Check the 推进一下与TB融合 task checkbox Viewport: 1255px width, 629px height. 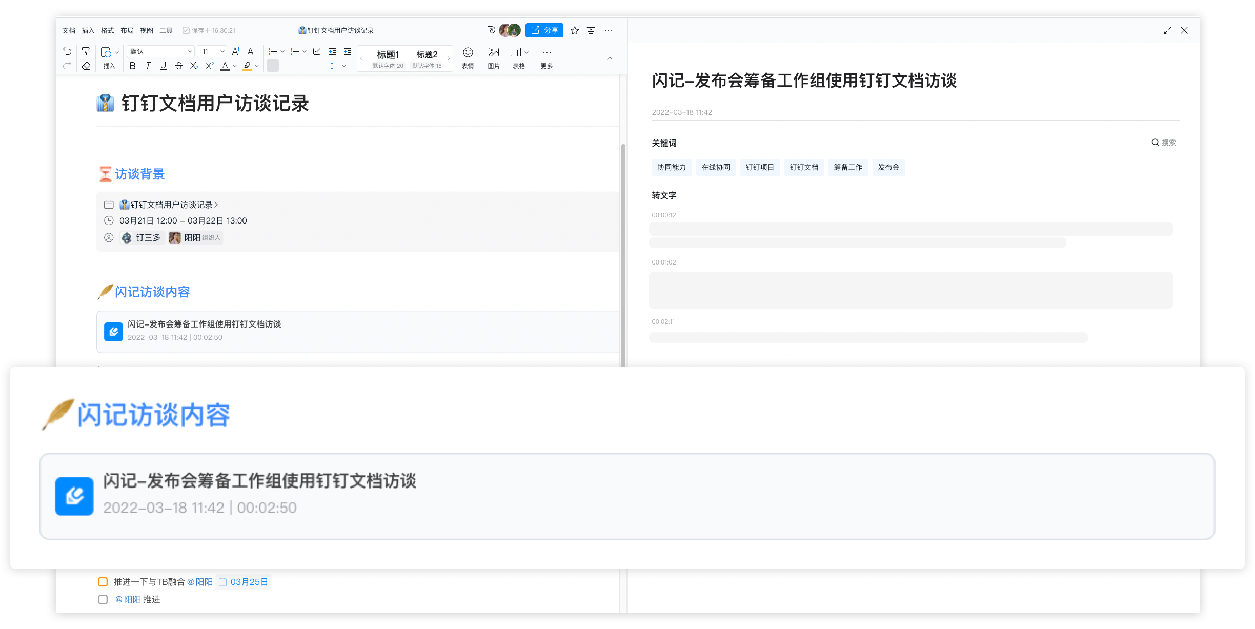[103, 582]
